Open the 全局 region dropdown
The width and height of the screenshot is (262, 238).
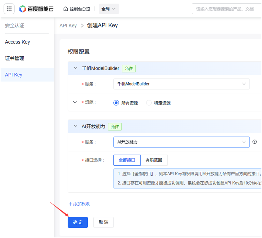109,9
